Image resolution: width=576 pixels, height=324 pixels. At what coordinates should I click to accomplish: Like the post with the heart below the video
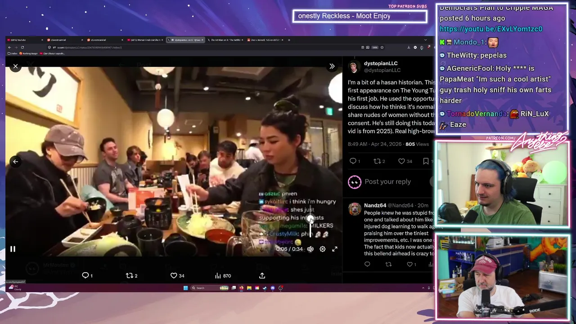[174, 275]
